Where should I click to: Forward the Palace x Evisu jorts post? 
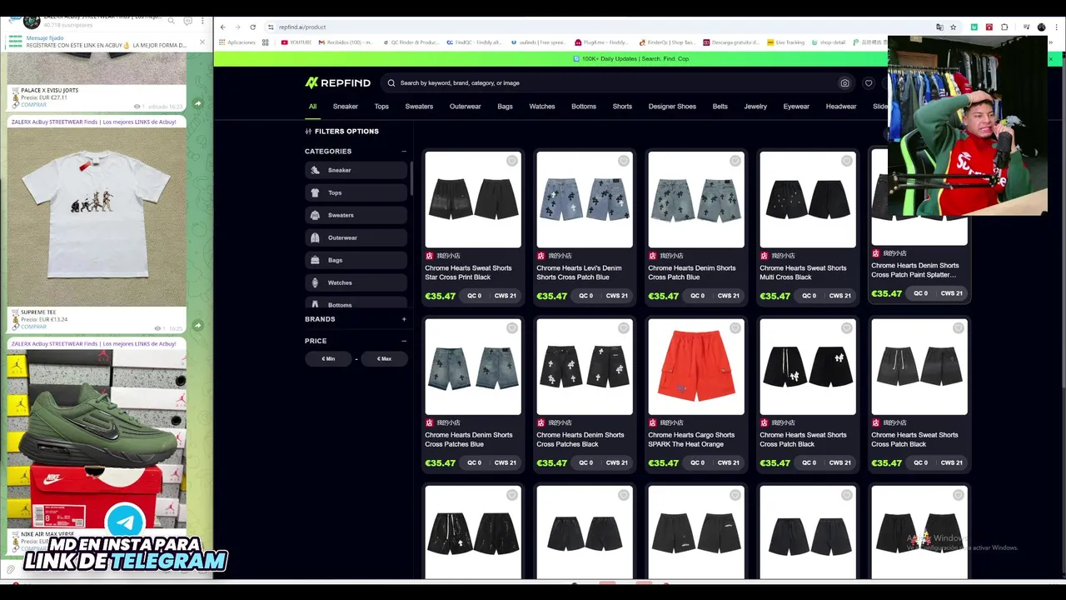point(197,104)
